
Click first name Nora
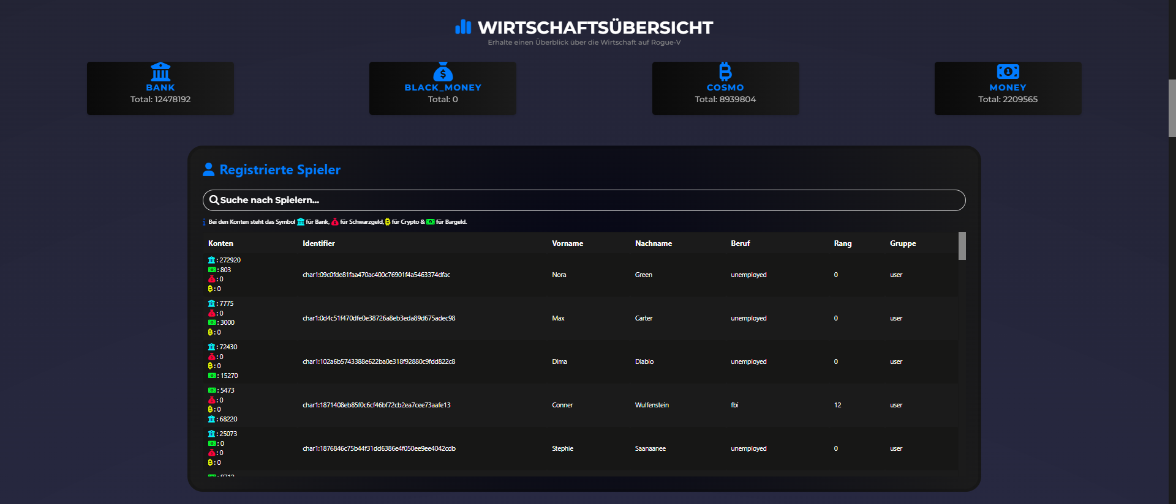(559, 275)
